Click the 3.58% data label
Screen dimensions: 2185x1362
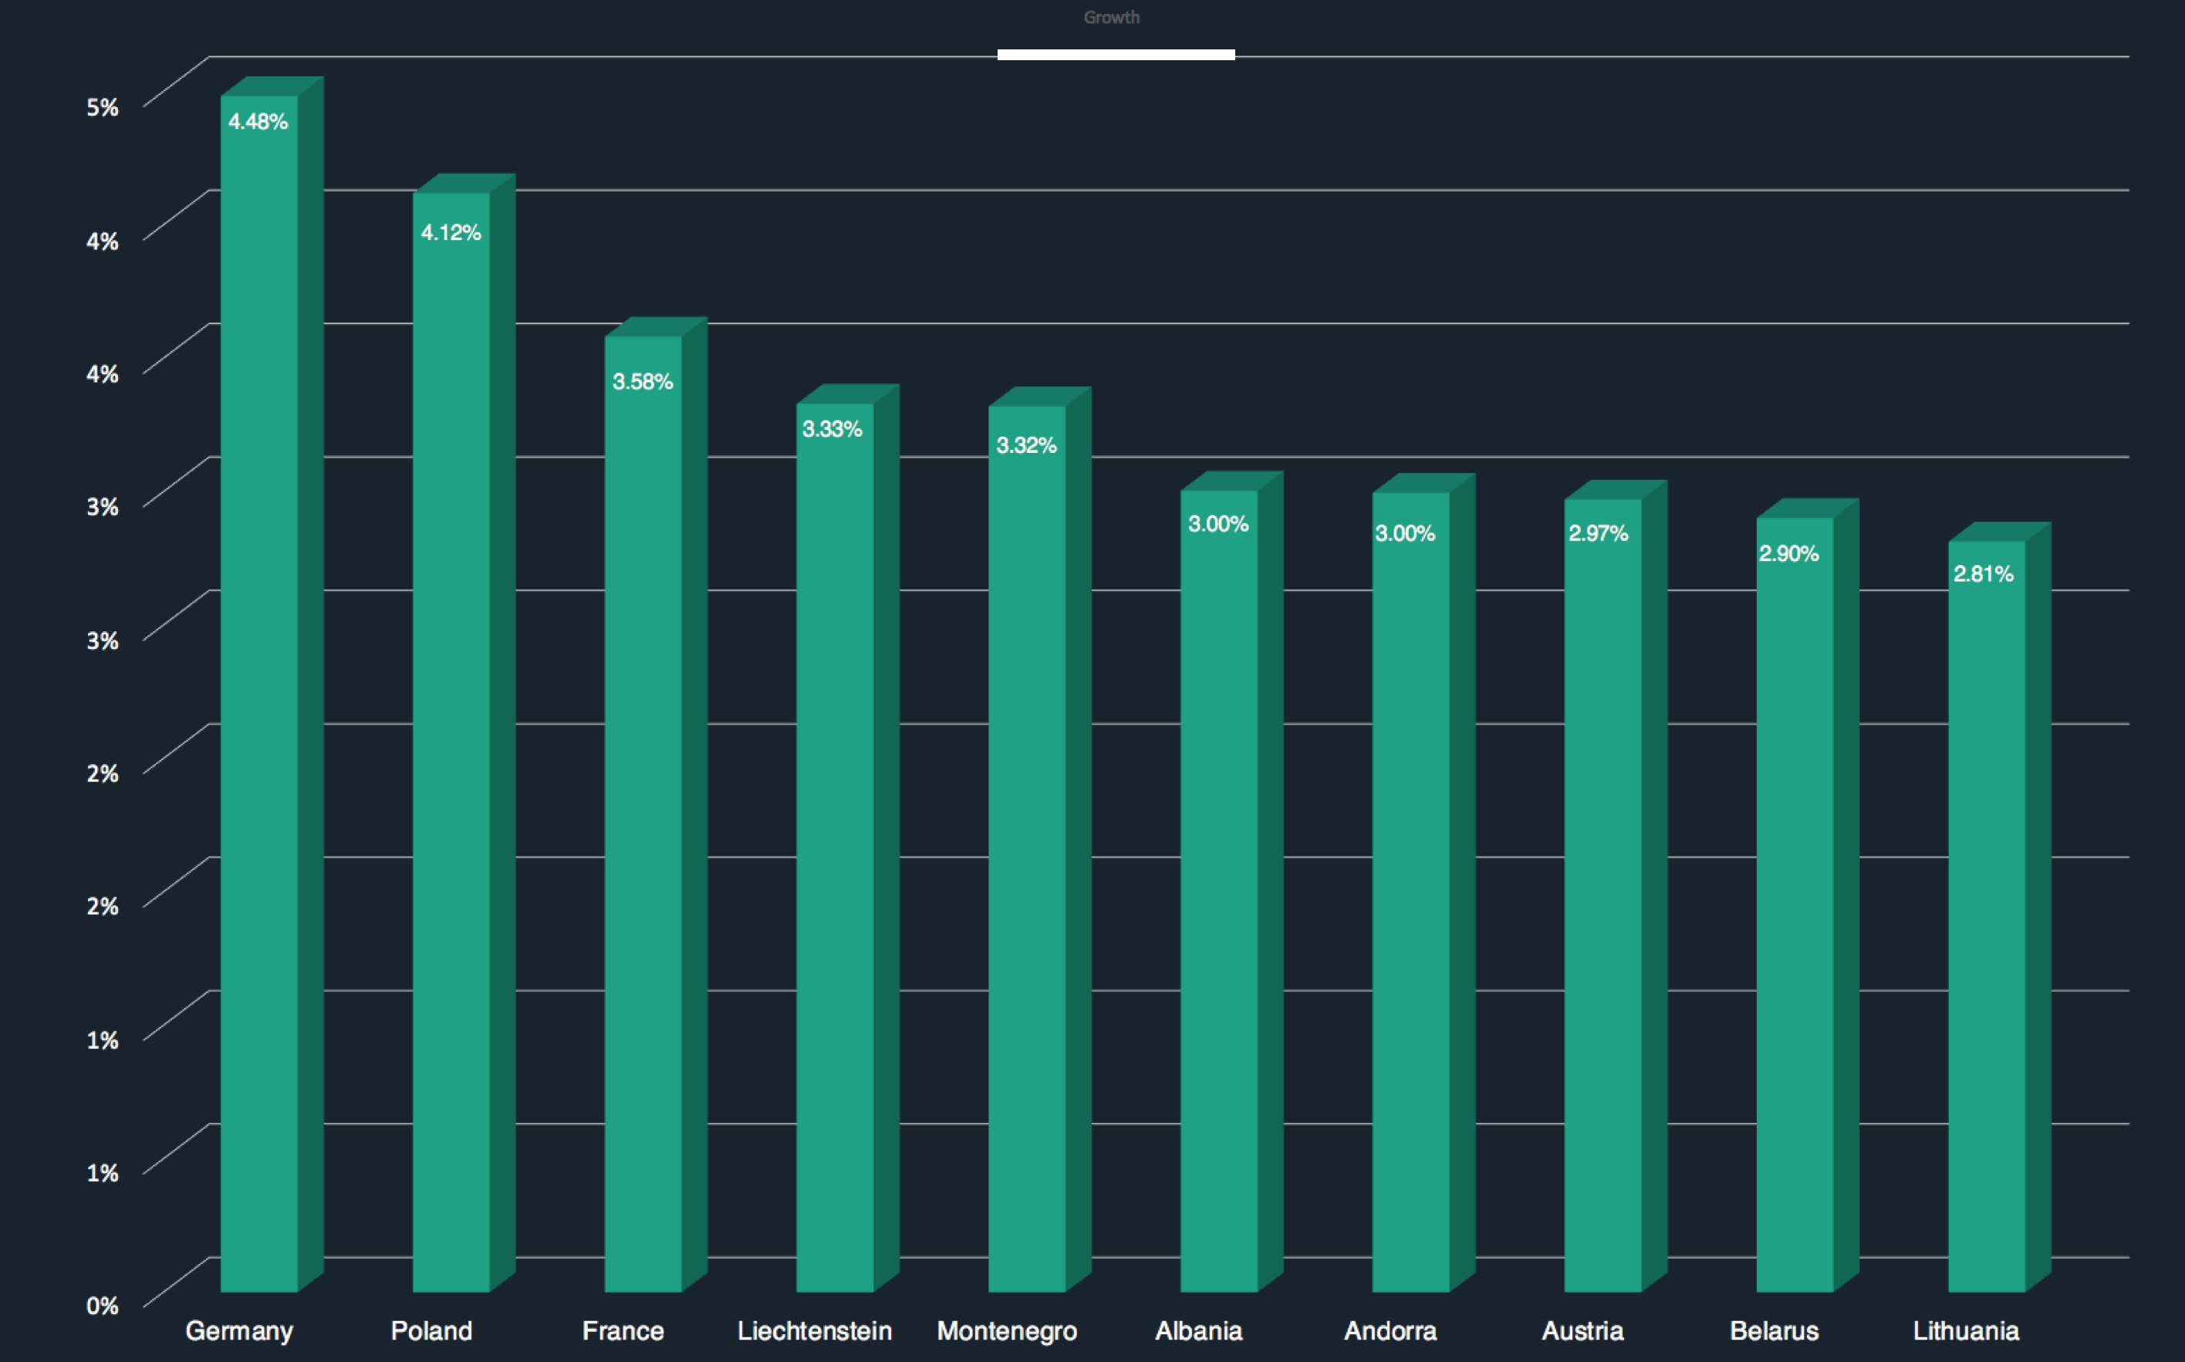(x=642, y=382)
